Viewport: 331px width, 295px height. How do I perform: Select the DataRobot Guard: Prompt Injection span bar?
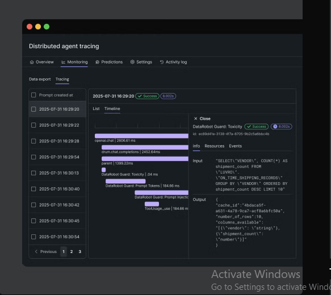coord(161,192)
